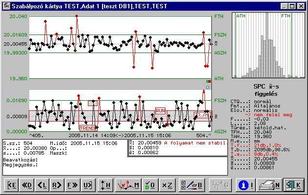Click the fast-backward D button
Image resolution: width=308 pixels, height=195 pixels.
(27, 185)
